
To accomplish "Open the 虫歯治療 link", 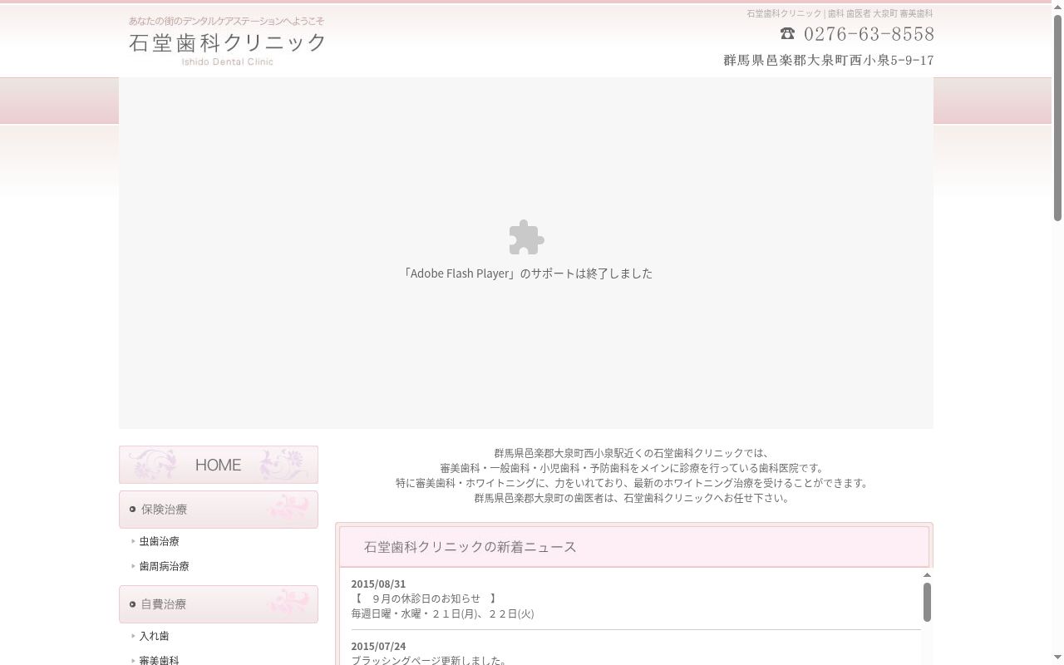I will tap(159, 541).
